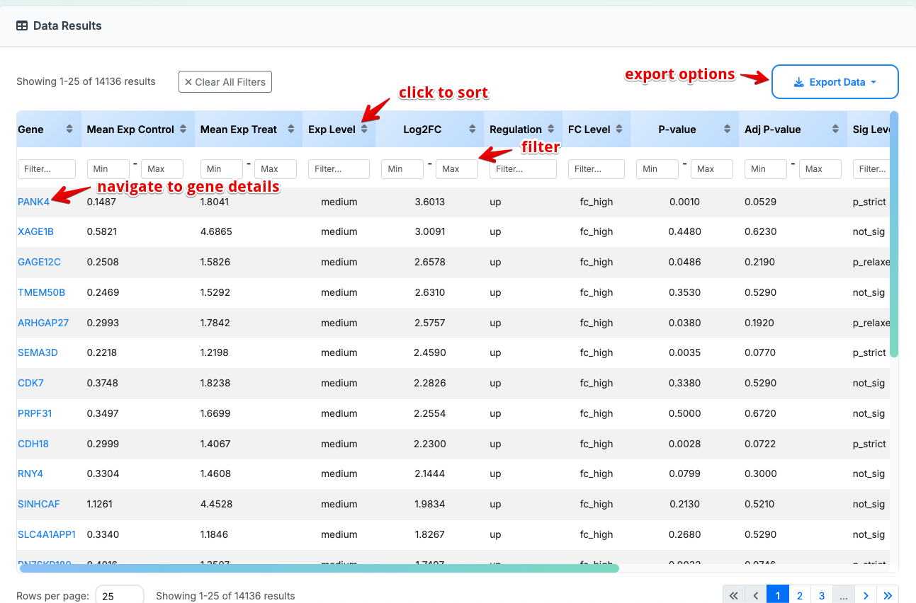Image resolution: width=916 pixels, height=603 pixels.
Task: Click the Gene filter input field
Action: tap(46, 168)
